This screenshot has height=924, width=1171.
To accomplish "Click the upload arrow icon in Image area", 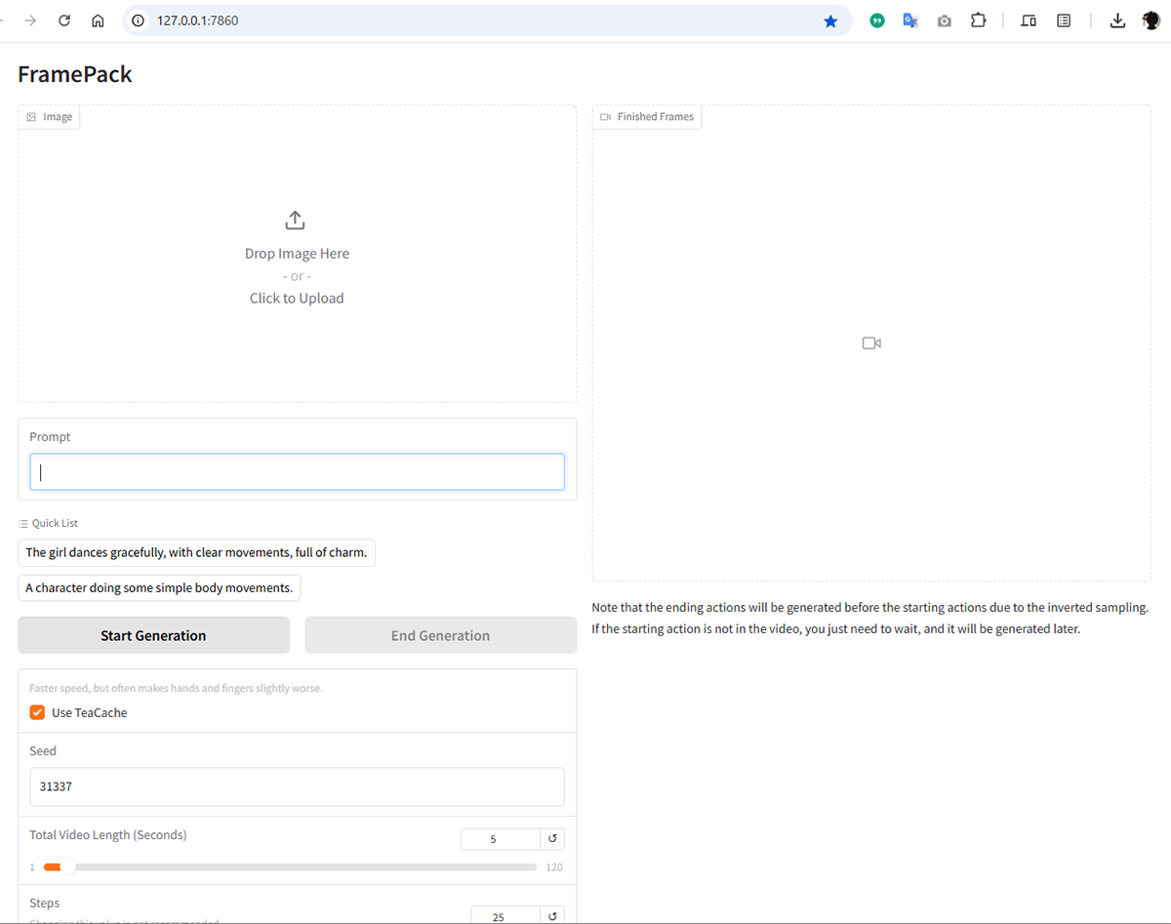I will pos(296,221).
